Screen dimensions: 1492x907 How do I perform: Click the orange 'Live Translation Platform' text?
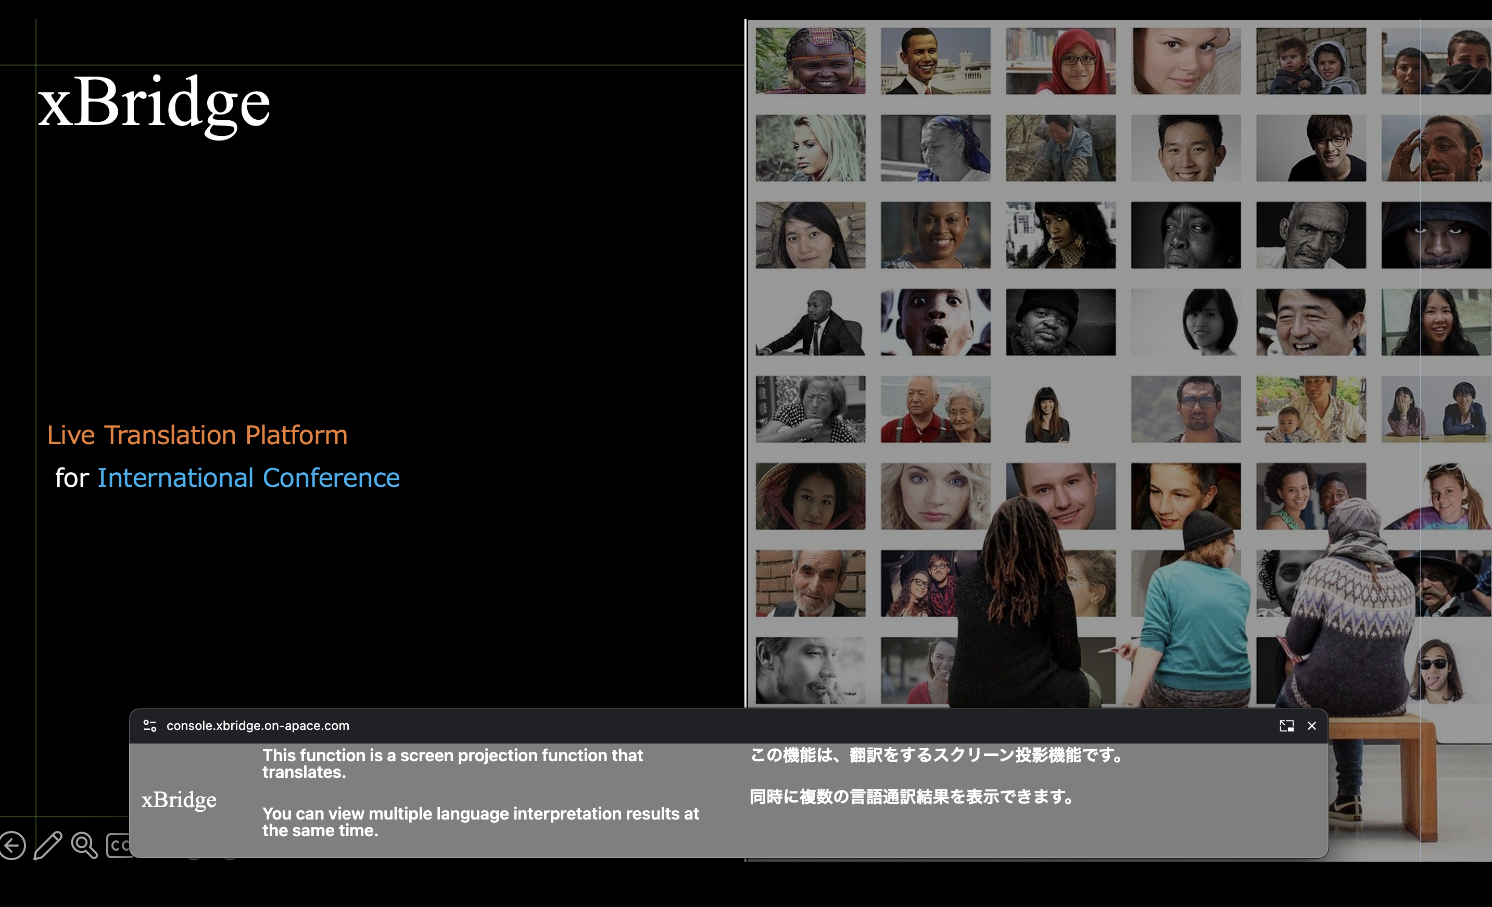197,435
